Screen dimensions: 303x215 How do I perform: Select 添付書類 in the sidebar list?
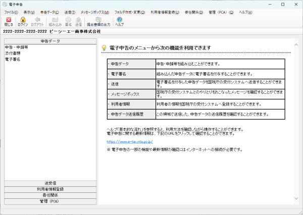(13, 53)
